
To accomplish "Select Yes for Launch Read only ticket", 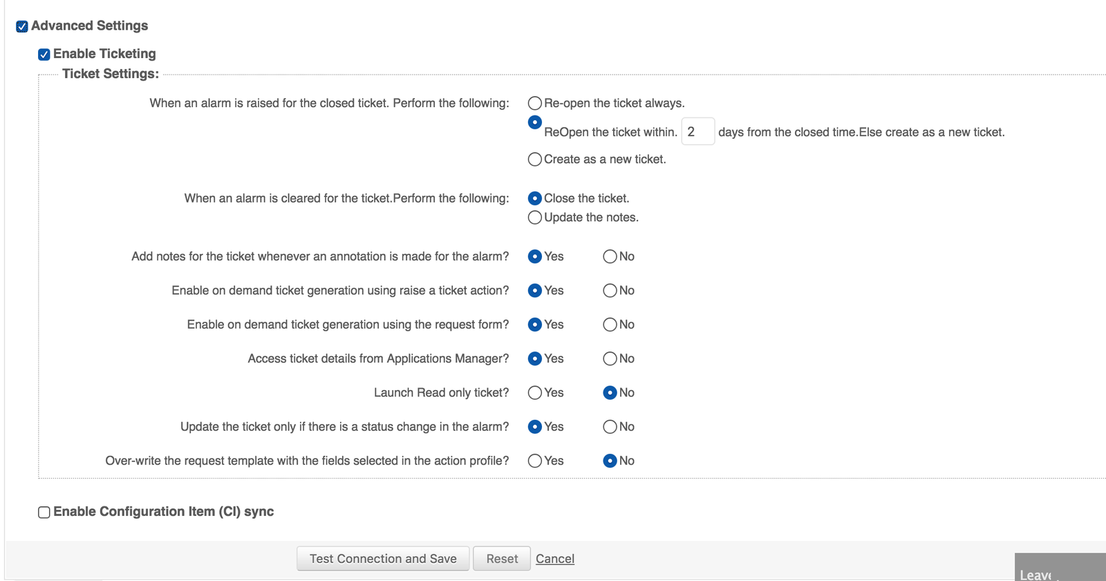I will 534,393.
